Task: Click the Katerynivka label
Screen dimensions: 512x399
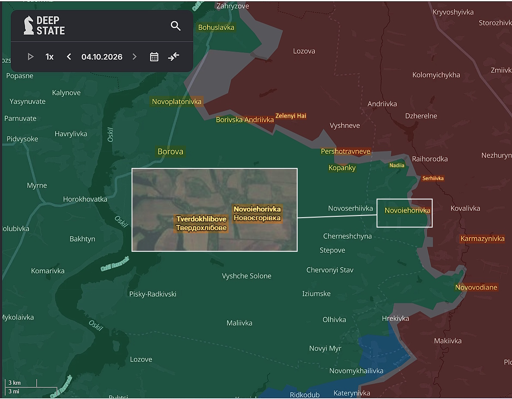Action: tap(352, 393)
